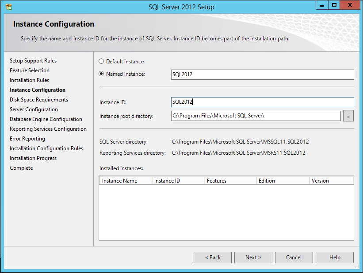Maximize the SQL Server 2012 Setup window
This screenshot has height=273, width=363.
tap(334, 5)
